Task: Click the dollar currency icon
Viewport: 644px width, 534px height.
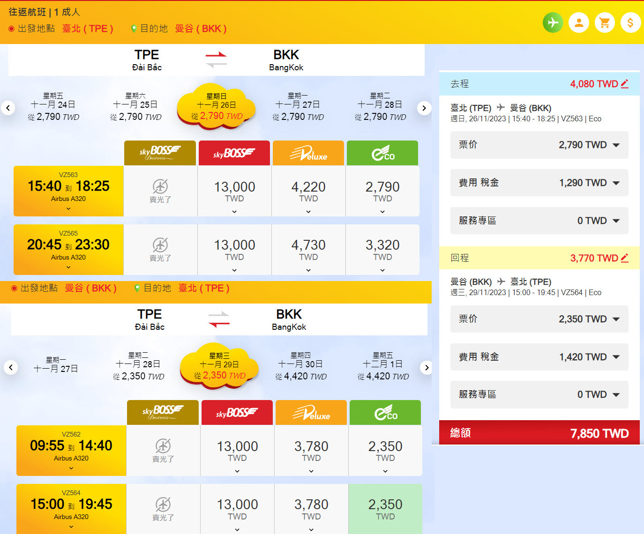Action: pyautogui.click(x=630, y=22)
